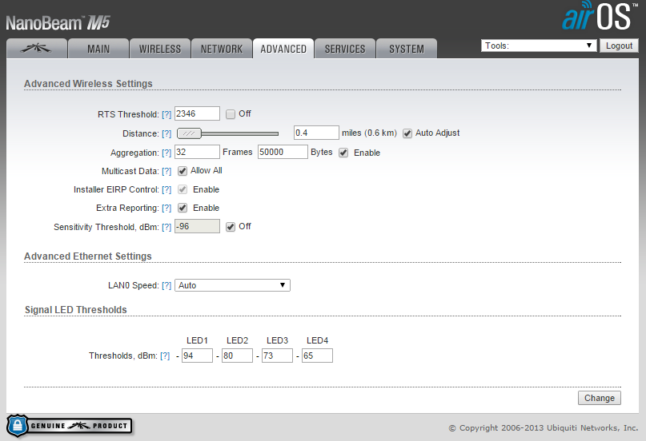The height and width of the screenshot is (441, 646).
Task: Click the Genuine Product badge
Action: (69, 426)
